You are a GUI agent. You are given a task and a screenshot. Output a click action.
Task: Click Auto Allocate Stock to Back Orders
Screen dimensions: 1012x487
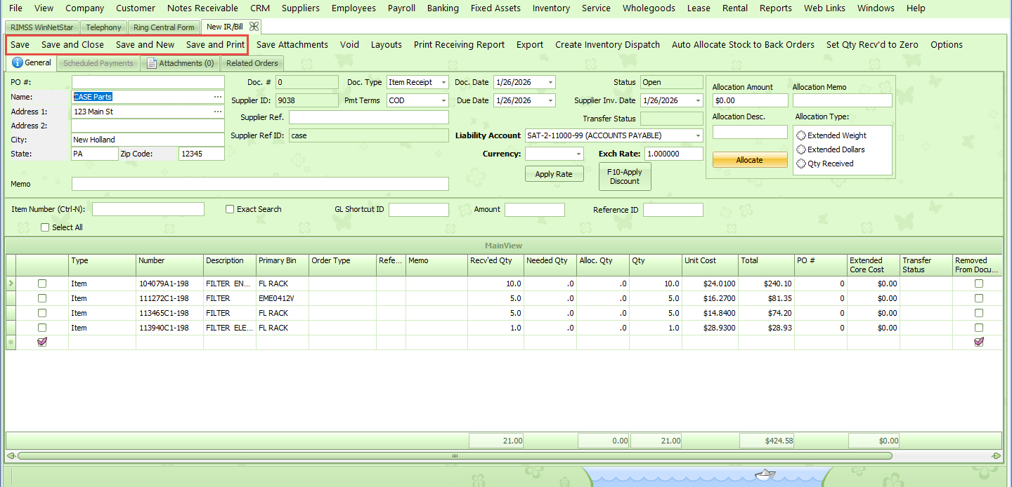(743, 44)
